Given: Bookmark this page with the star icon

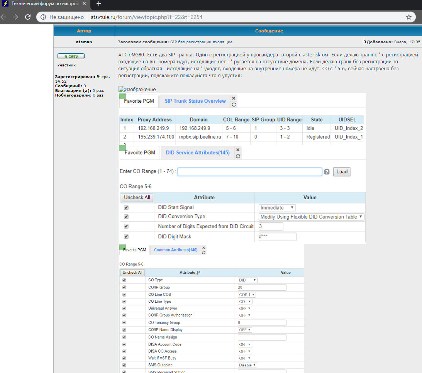Looking at the screenshot, I should (x=409, y=17).
